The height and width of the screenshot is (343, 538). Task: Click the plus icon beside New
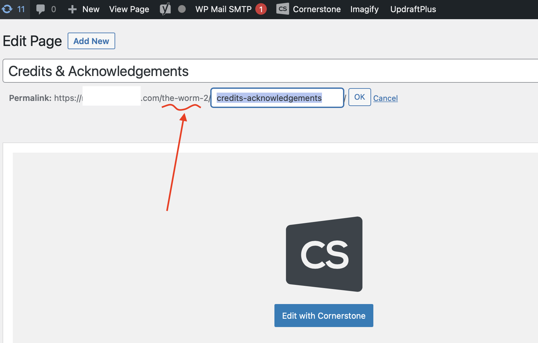point(72,9)
